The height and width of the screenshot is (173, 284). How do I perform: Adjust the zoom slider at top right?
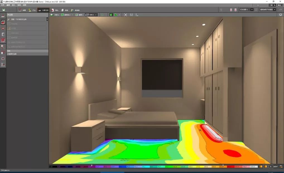tap(258, 5)
